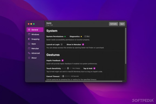Click the Touch Sensitivity slider
The width and height of the screenshot is (156, 104).
[x=67, y=68]
